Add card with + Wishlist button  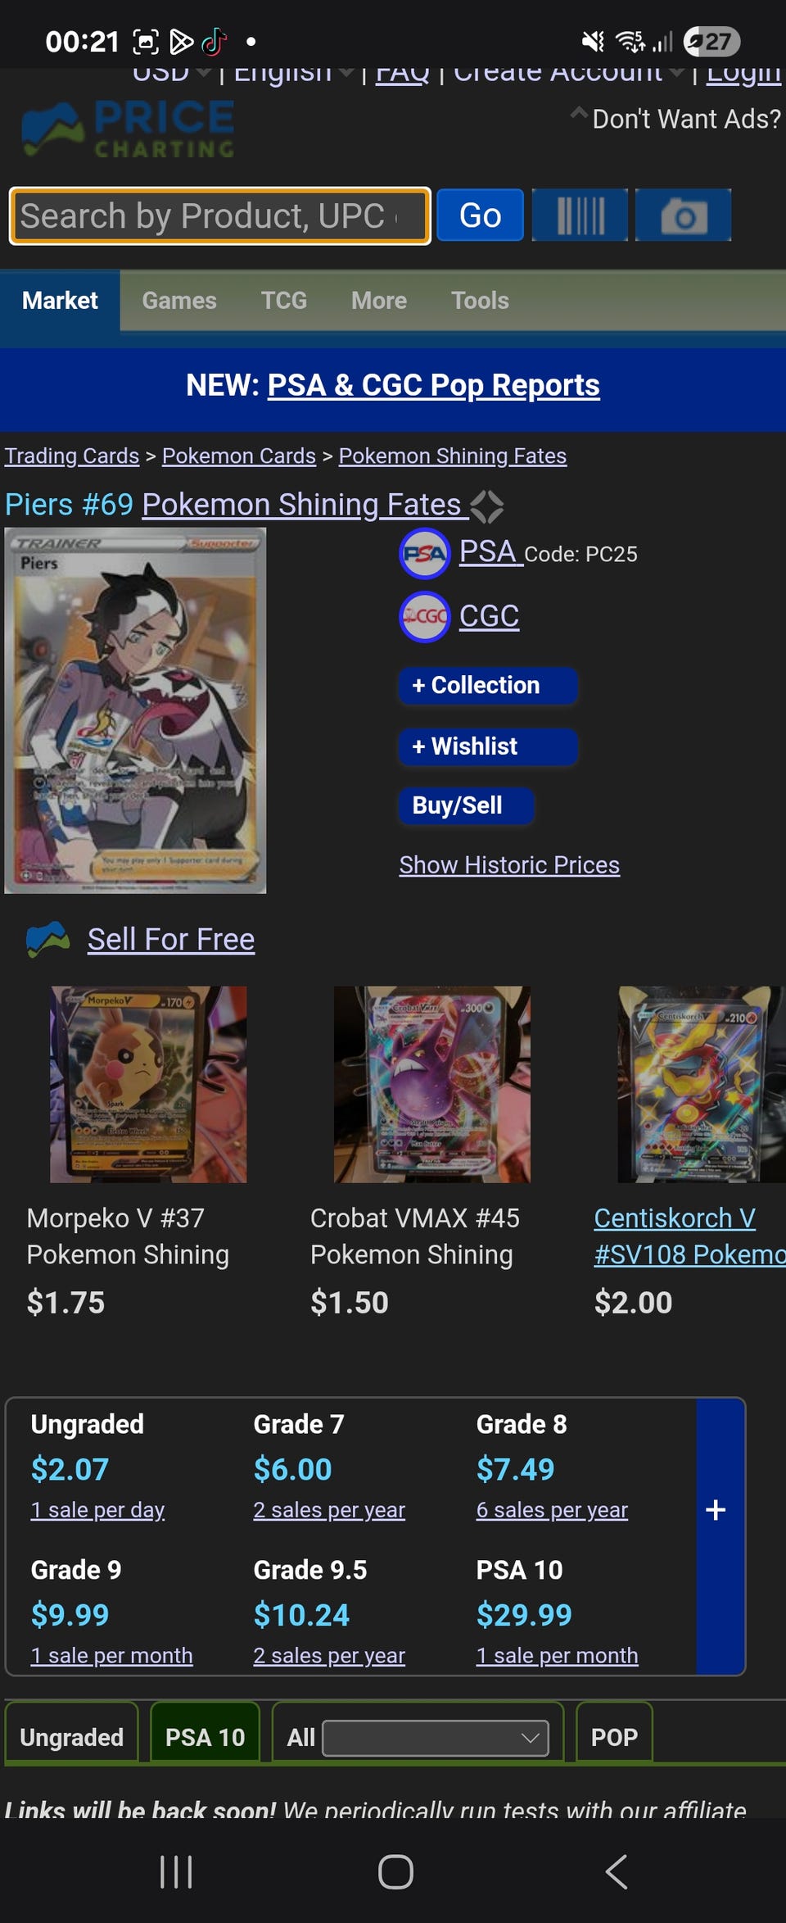pyautogui.click(x=488, y=746)
